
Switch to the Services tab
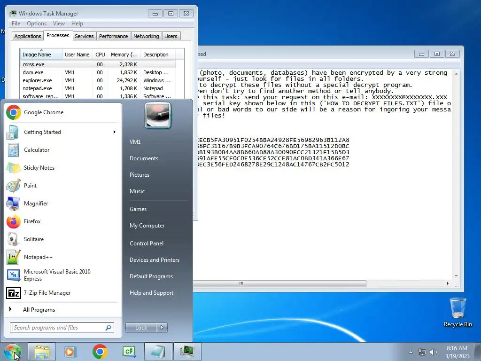(x=84, y=36)
